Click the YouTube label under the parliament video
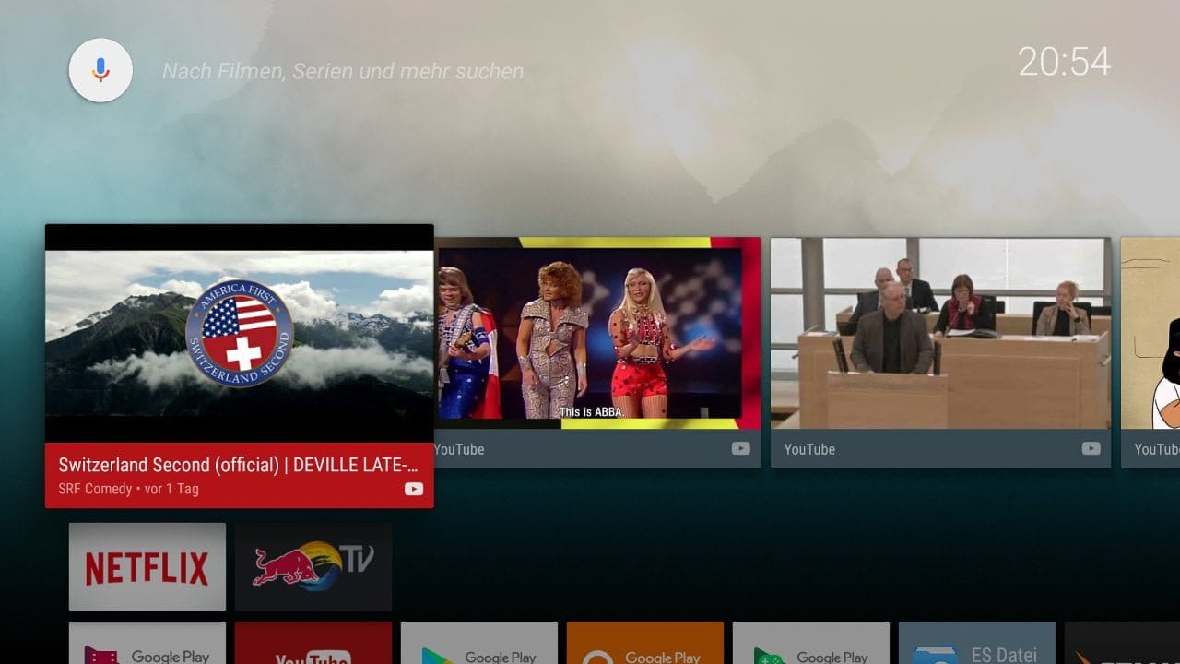This screenshot has height=664, width=1180. [809, 449]
